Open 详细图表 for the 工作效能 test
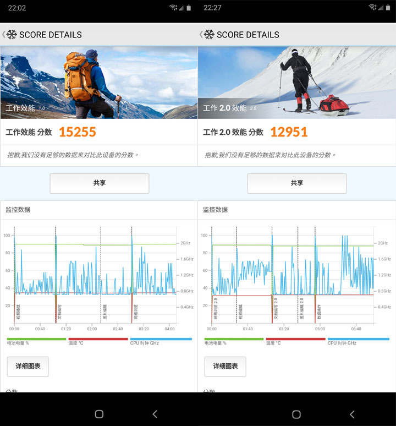 pos(28,366)
